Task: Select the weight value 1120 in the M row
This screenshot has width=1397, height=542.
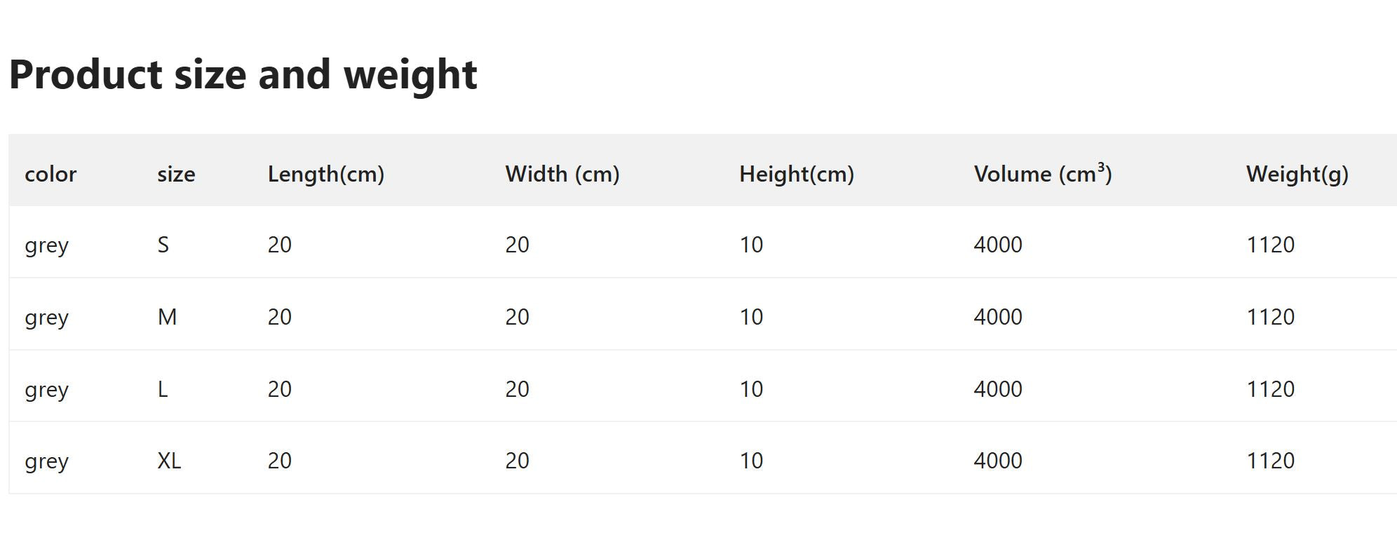Action: coord(1270,317)
